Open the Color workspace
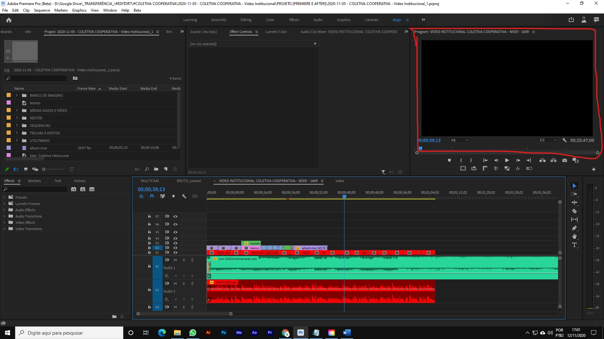This screenshot has height=339, width=604. coord(270,20)
